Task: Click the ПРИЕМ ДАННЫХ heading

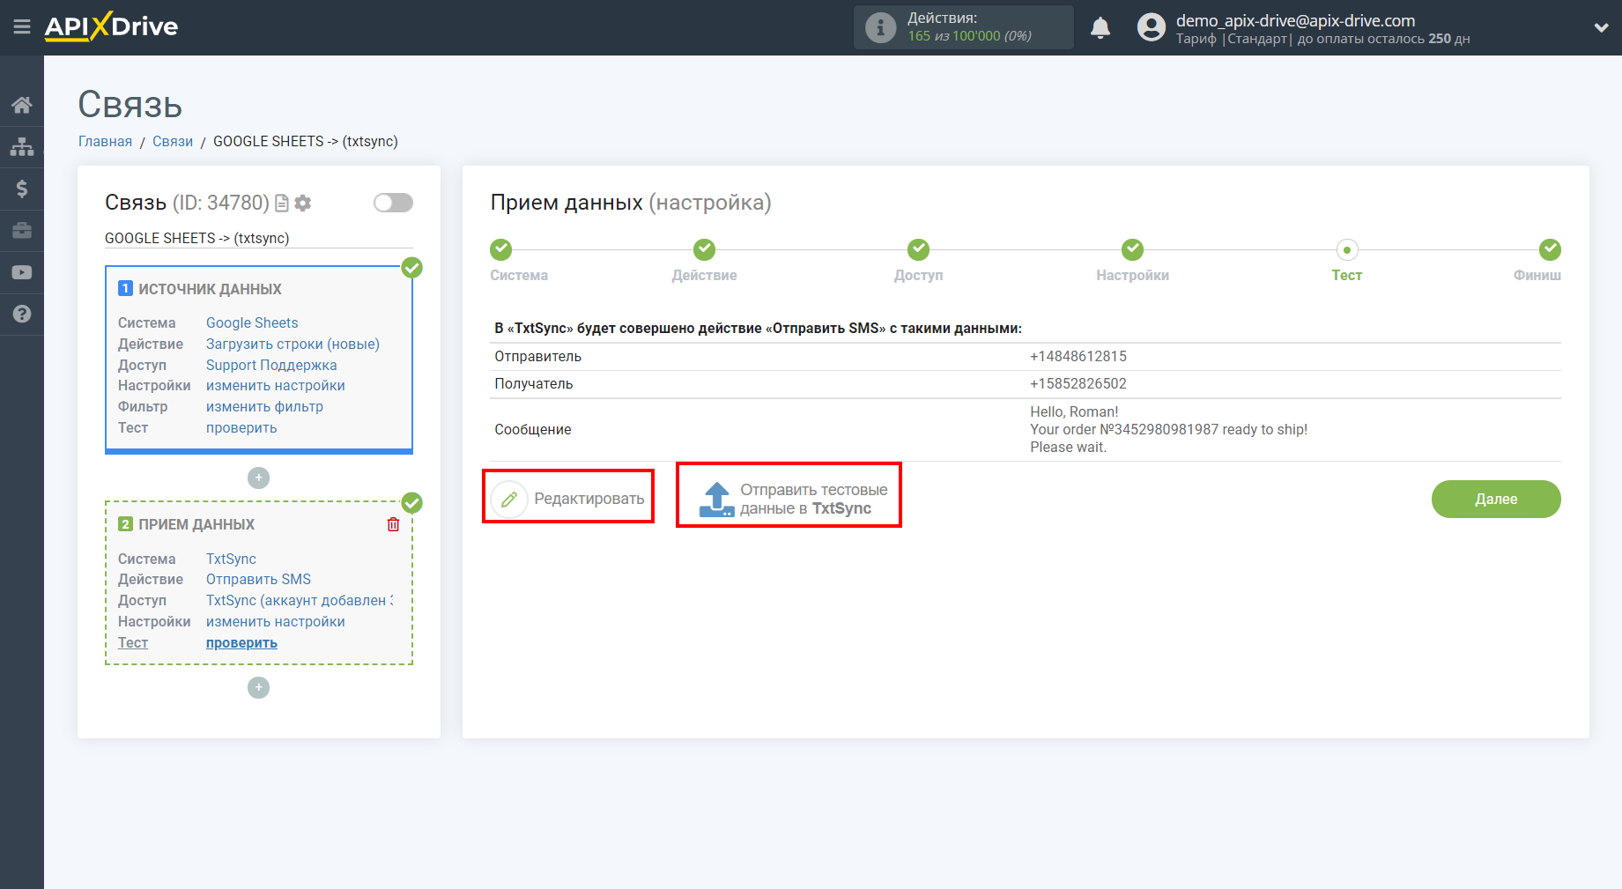Action: click(196, 524)
